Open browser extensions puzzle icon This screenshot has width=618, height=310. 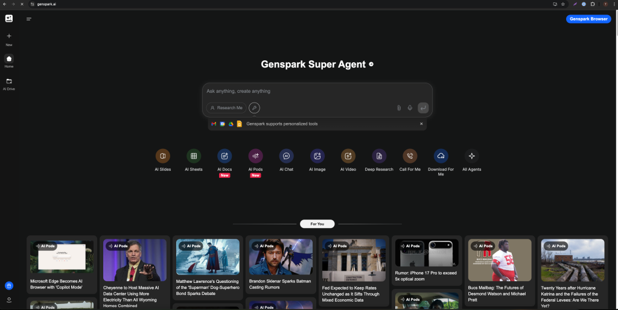tap(593, 4)
